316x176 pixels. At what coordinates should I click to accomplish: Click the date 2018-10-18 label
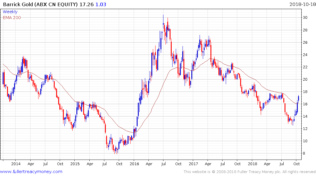click(302, 4)
